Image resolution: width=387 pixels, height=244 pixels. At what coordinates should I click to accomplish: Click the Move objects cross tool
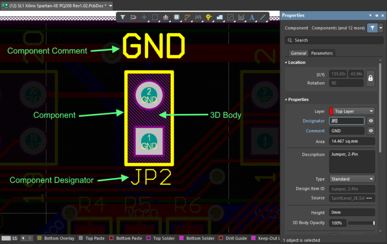(144, 17)
